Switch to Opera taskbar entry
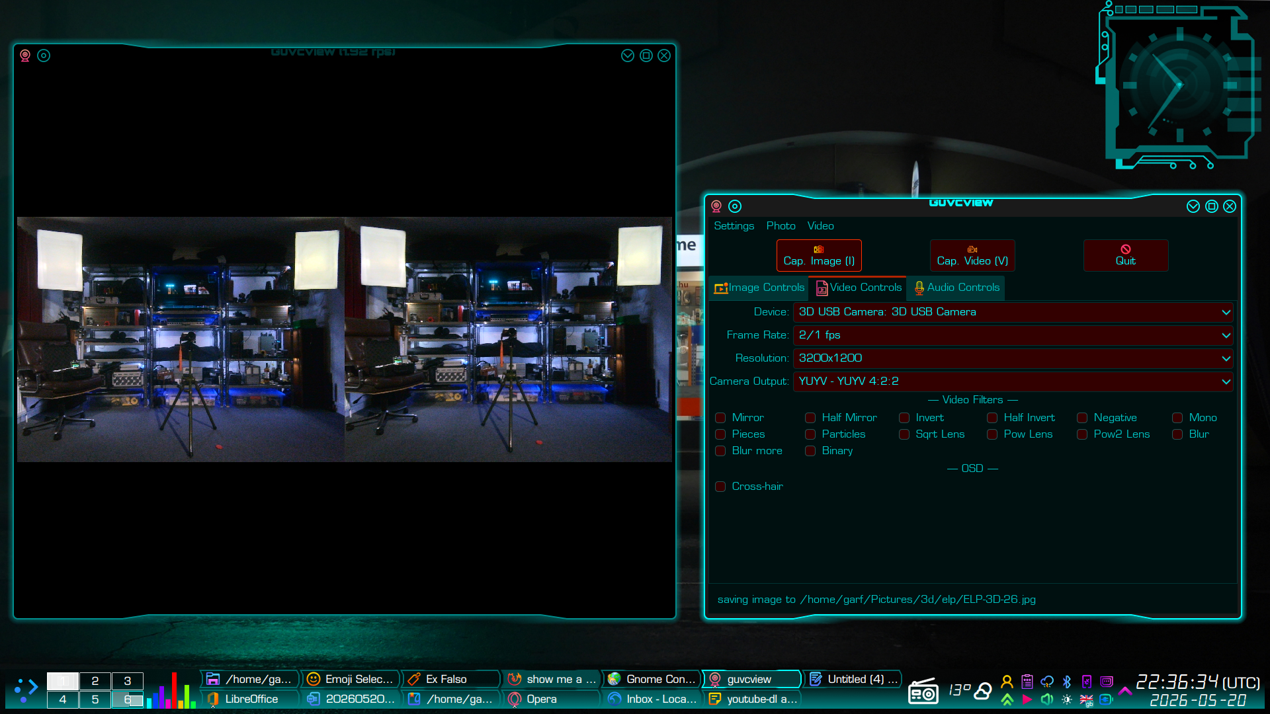The image size is (1270, 714). click(x=552, y=699)
